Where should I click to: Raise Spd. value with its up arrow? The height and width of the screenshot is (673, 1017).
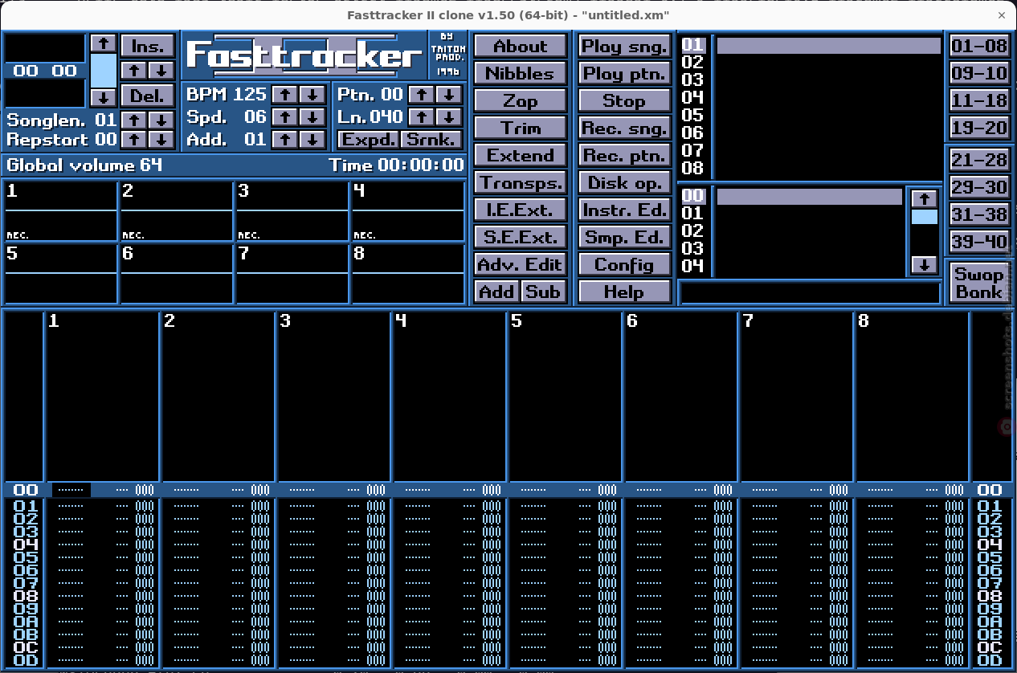tap(285, 116)
